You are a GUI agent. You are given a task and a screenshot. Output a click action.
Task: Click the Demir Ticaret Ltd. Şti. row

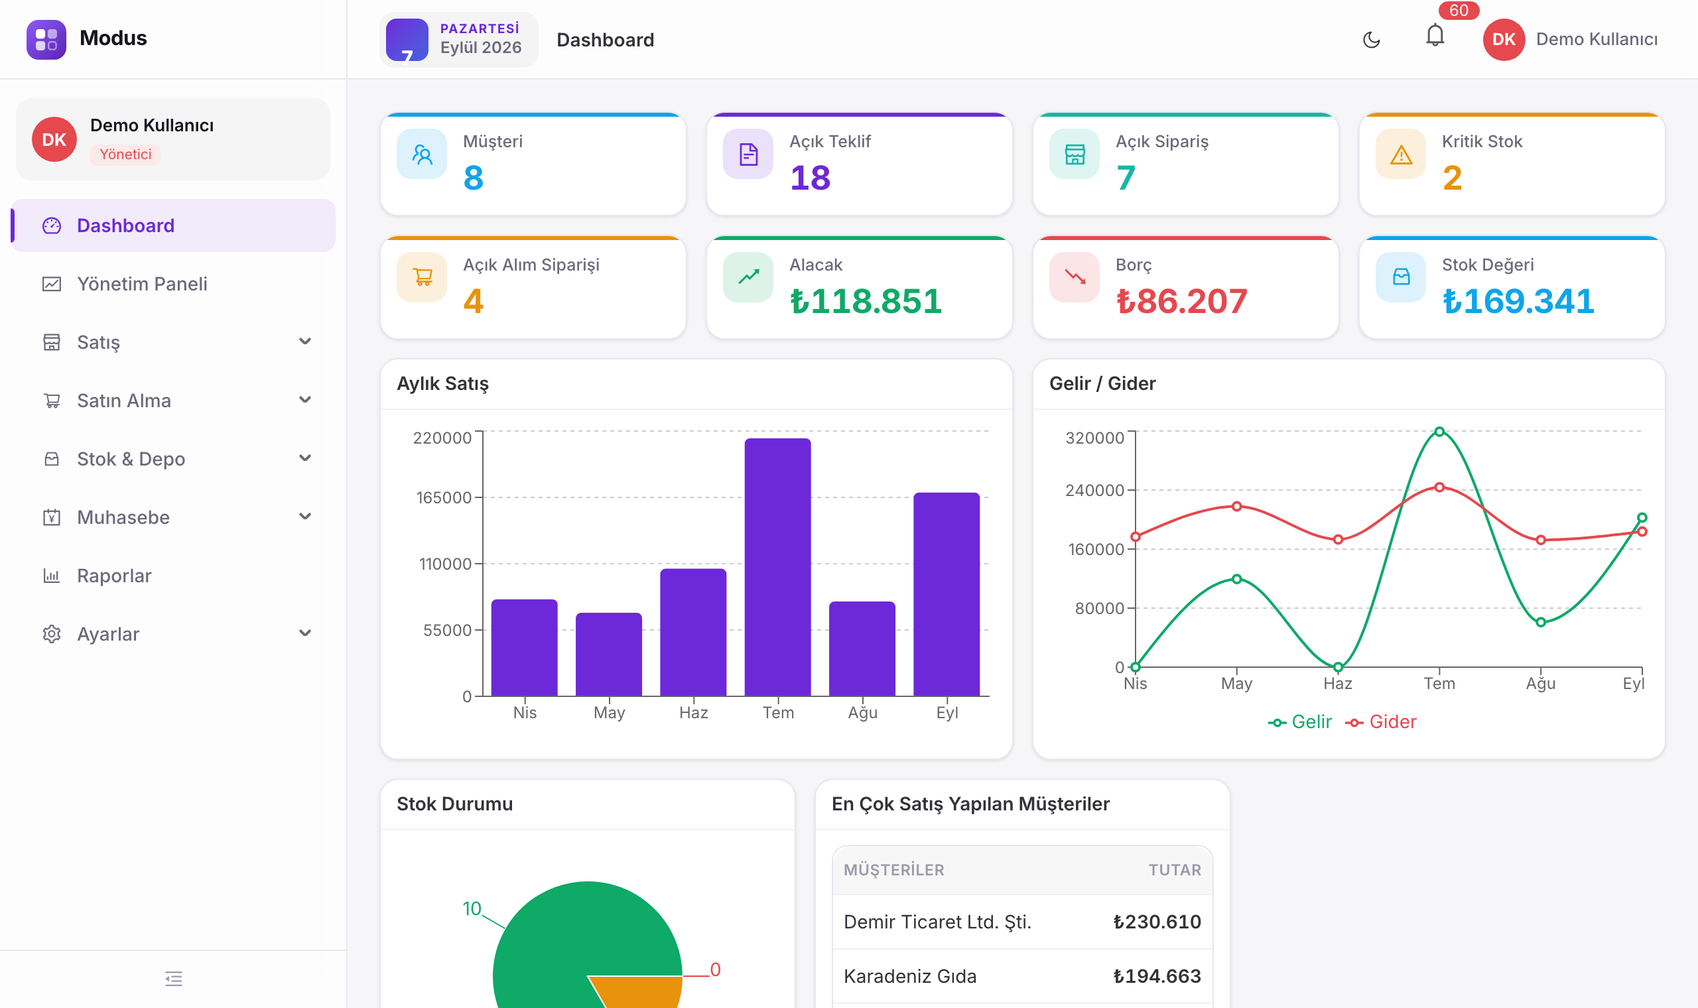pos(1022,922)
